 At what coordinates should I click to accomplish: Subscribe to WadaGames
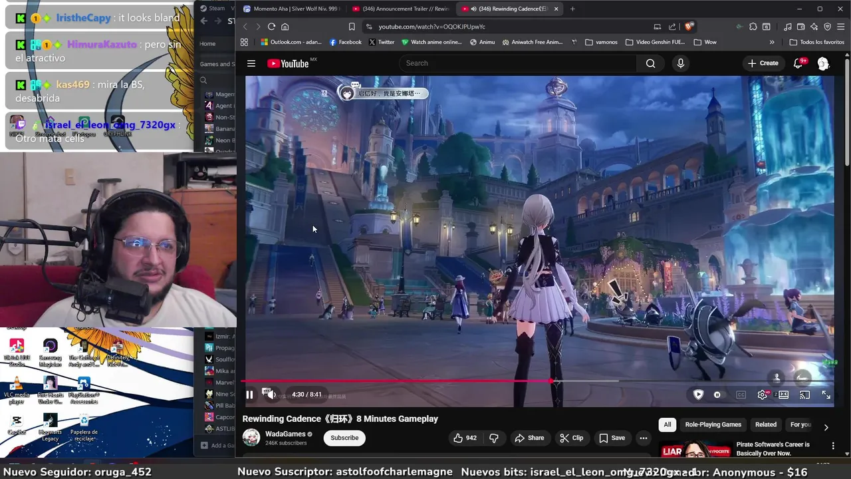coord(344,438)
